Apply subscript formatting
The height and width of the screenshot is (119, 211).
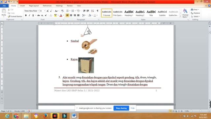[x=42, y=16]
